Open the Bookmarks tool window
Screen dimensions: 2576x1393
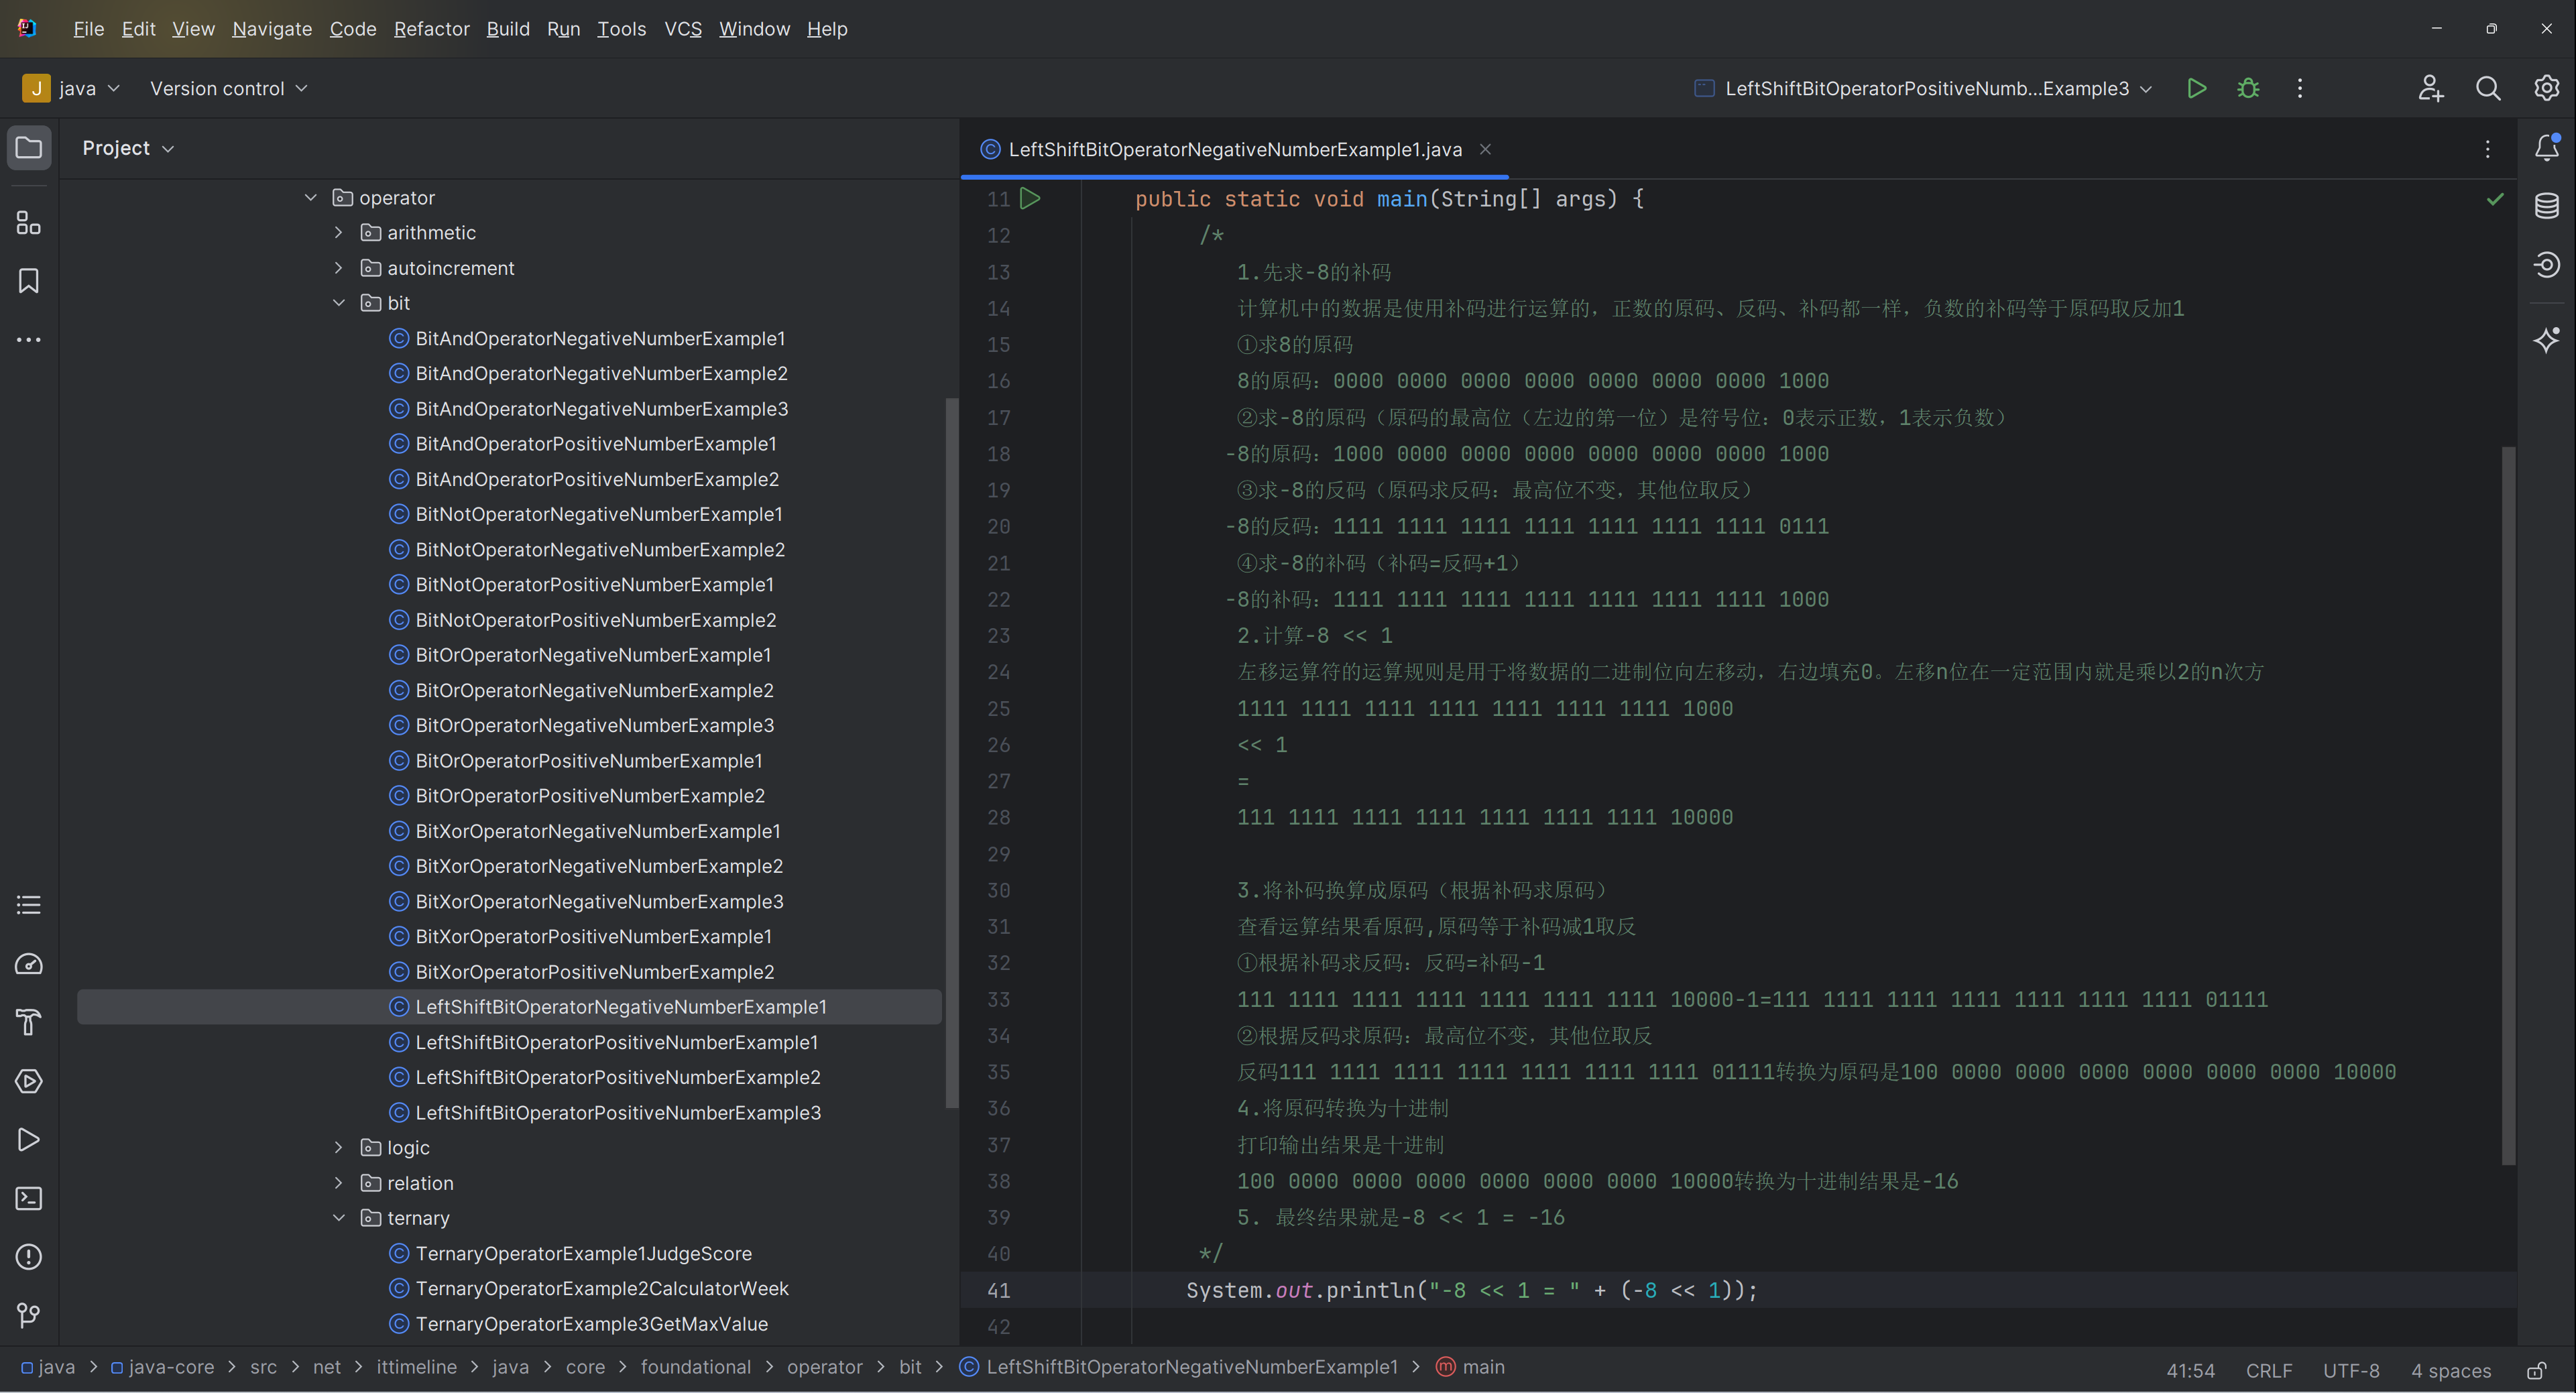point(29,281)
